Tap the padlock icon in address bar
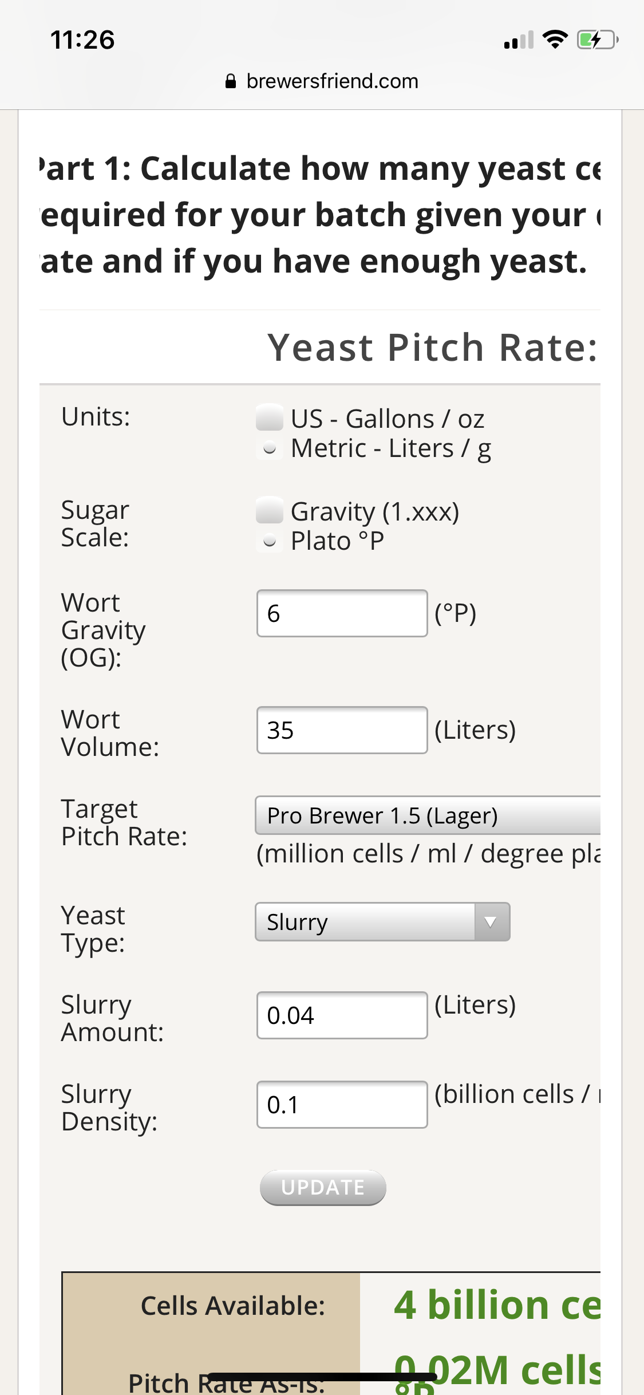This screenshot has height=1395, width=644. [x=231, y=82]
